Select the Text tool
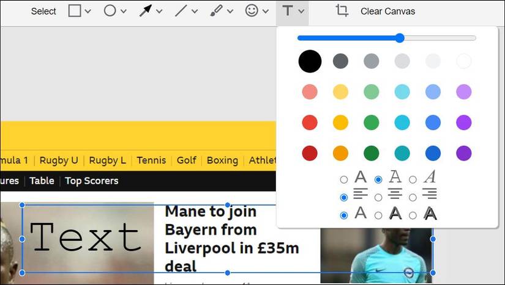The height and width of the screenshot is (285, 505). click(x=287, y=11)
